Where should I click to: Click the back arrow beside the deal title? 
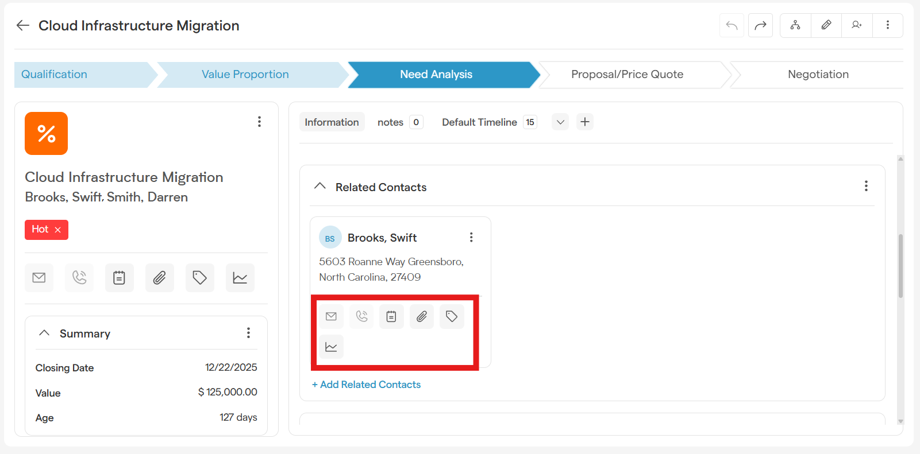[x=22, y=25]
